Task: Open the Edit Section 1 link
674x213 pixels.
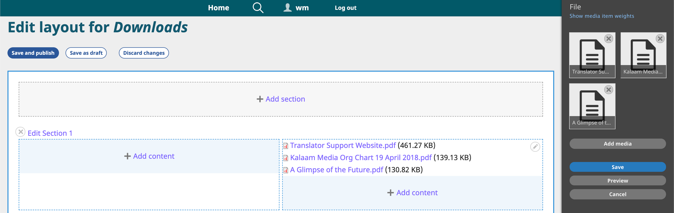Action: click(50, 133)
